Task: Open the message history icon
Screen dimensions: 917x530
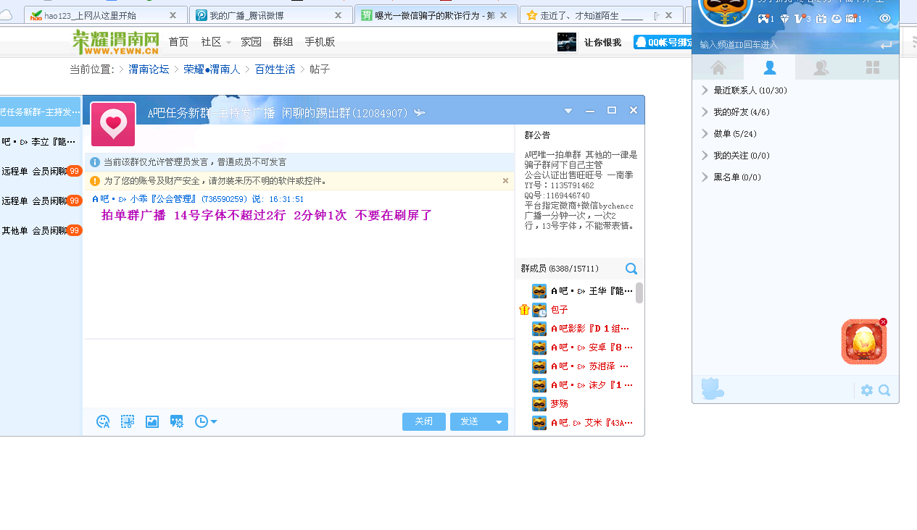Action: [x=201, y=421]
